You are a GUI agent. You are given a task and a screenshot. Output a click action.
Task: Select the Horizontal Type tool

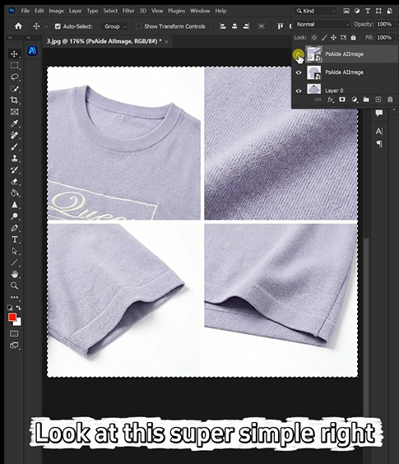[x=14, y=239]
